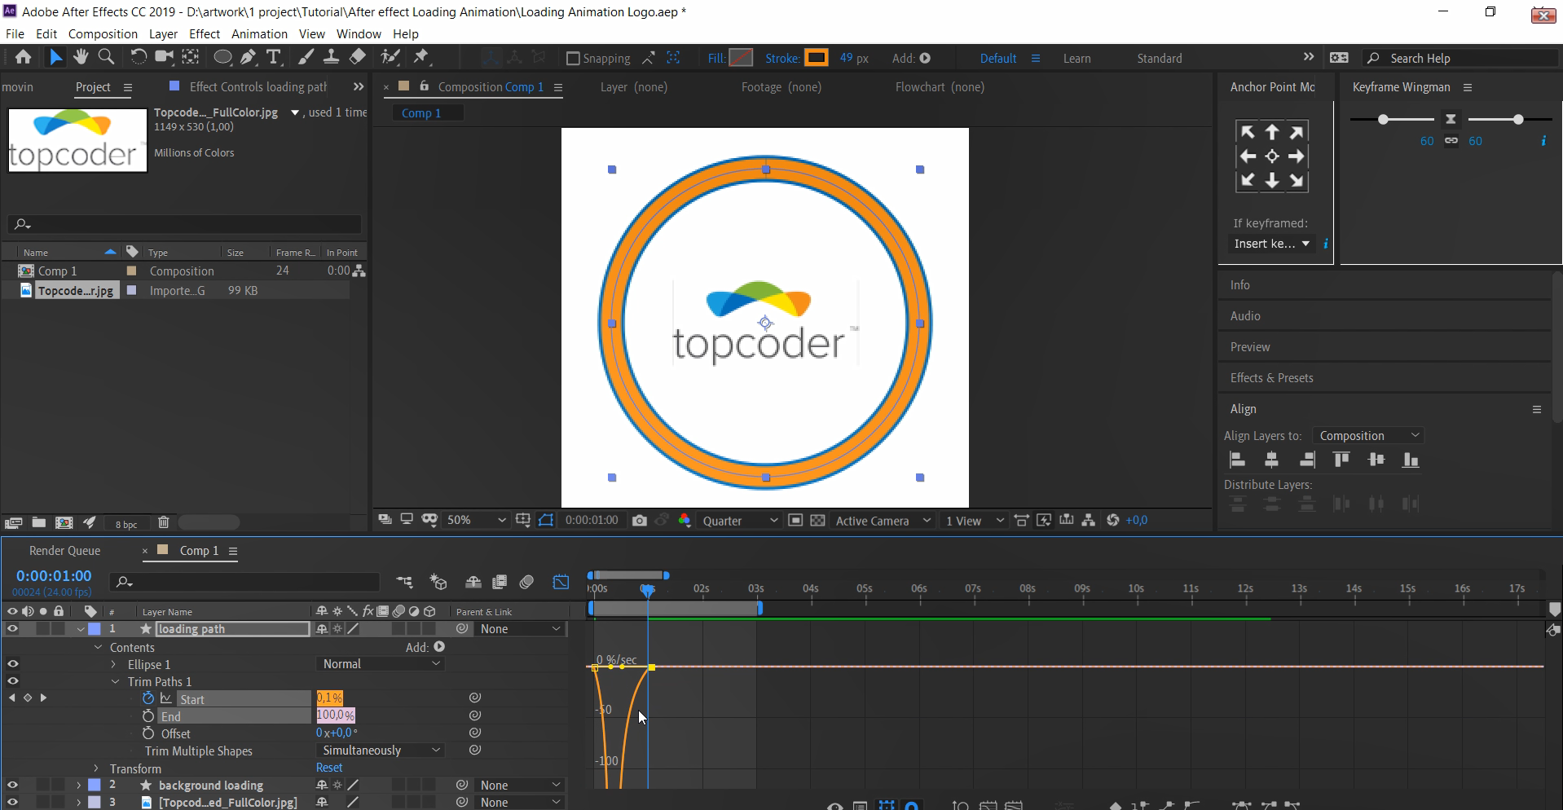The height and width of the screenshot is (810, 1563).
Task: Click the Stroke color swatch
Action: click(x=817, y=58)
